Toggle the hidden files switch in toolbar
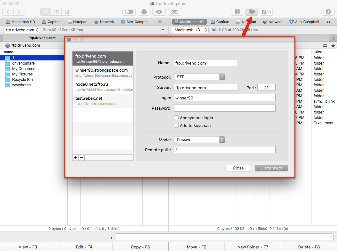Screen dimensions: 337x251 point(129,12)
